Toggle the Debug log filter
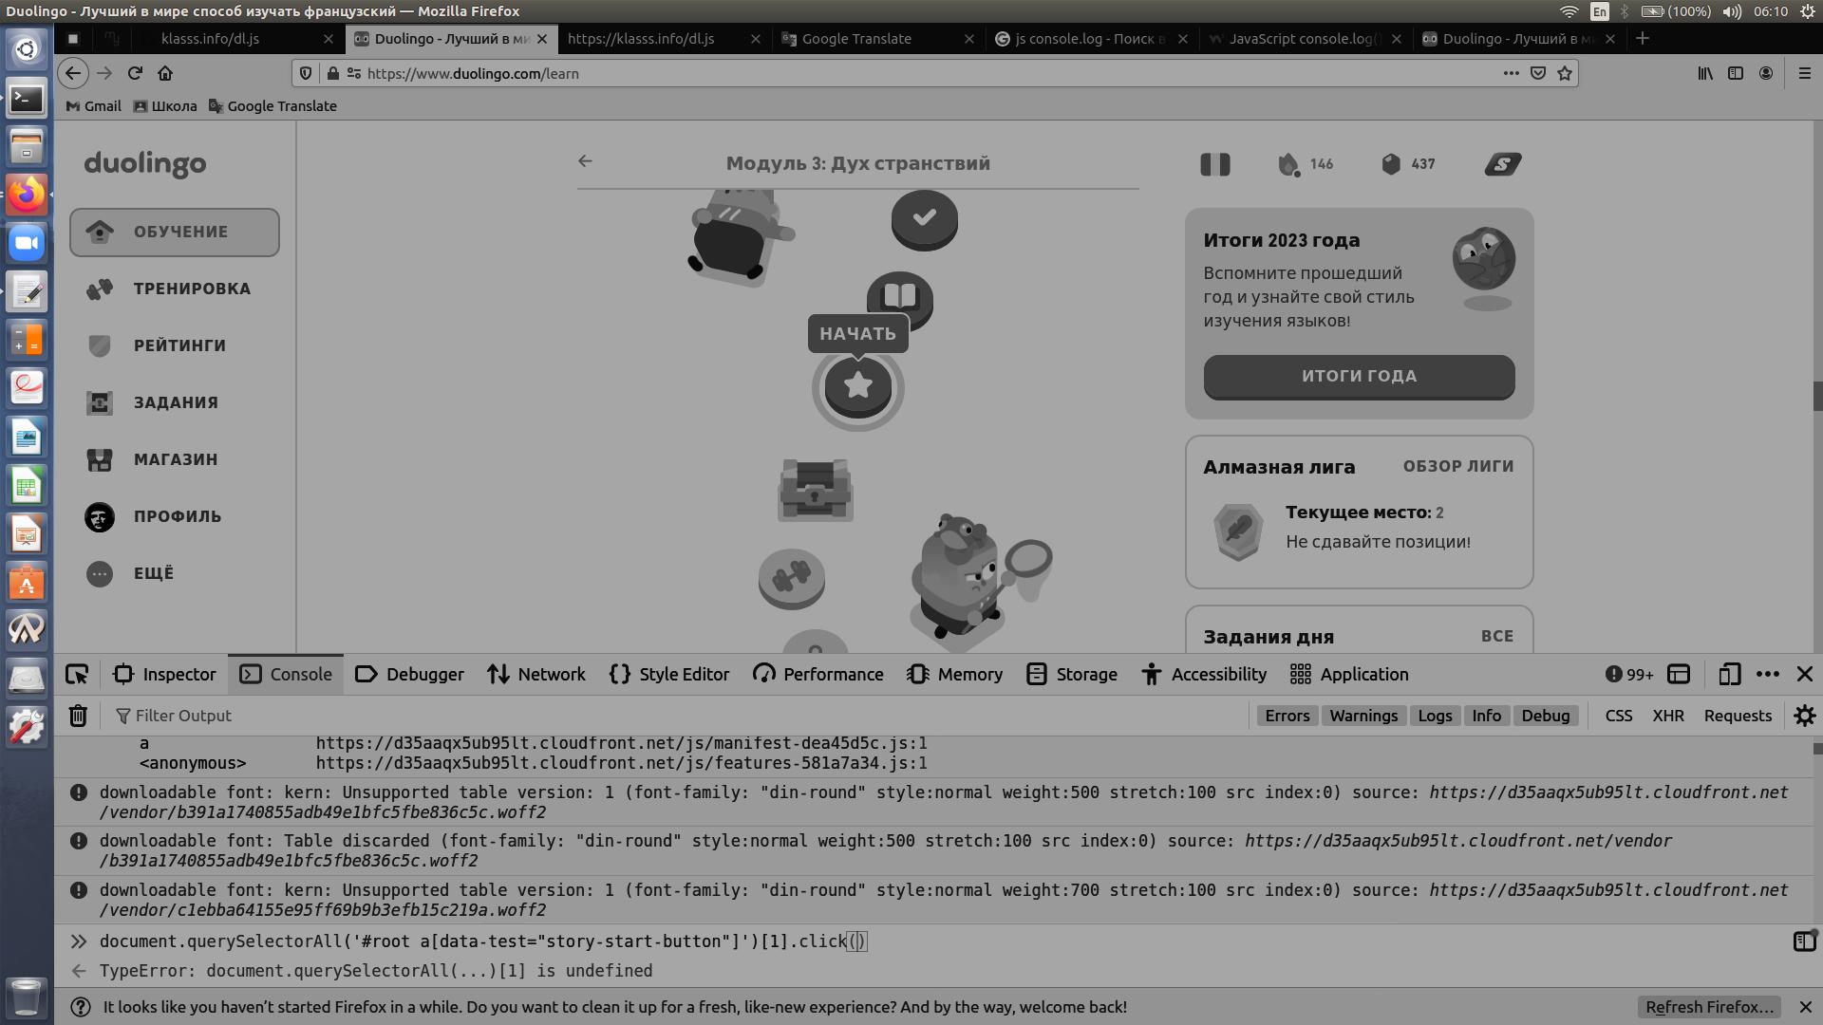The height and width of the screenshot is (1025, 1823). [1545, 716]
